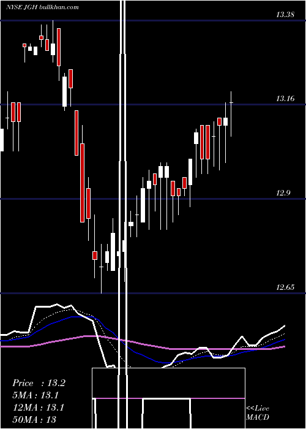Click the last candlestick near 13.16

click(231, 114)
